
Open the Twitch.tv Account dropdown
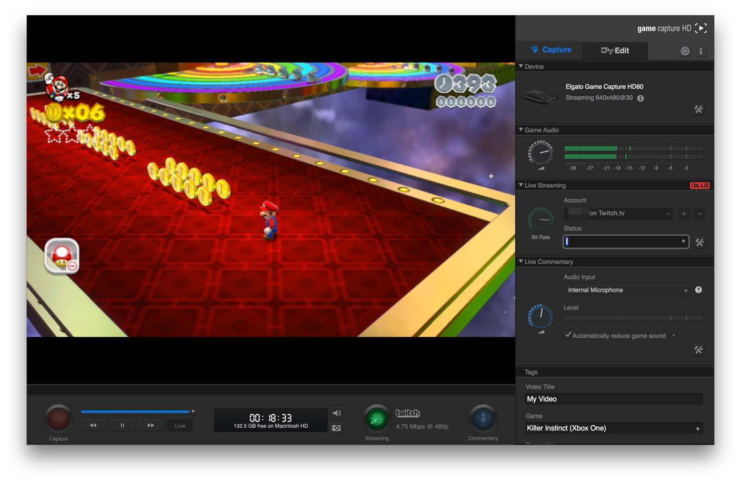click(618, 214)
